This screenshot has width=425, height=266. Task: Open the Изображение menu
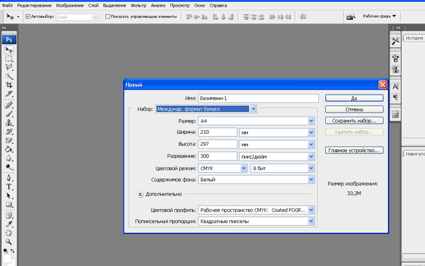click(70, 5)
